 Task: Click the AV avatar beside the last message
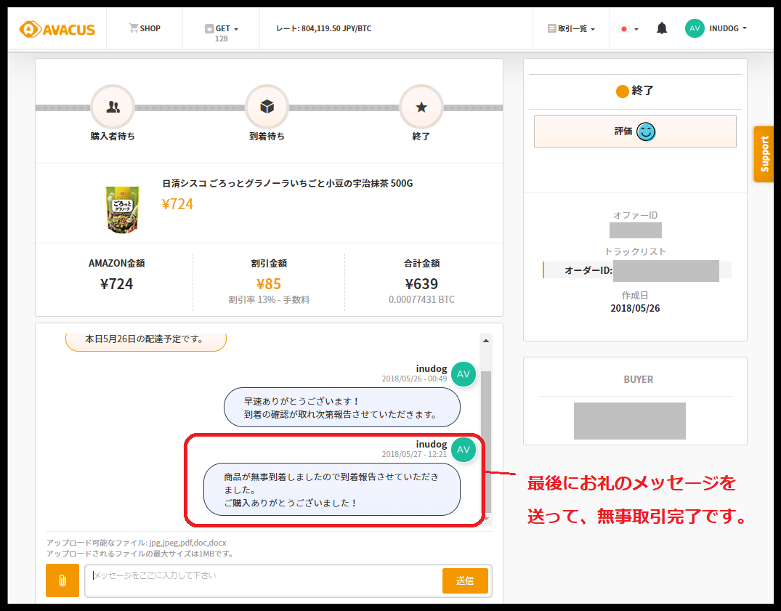464,450
